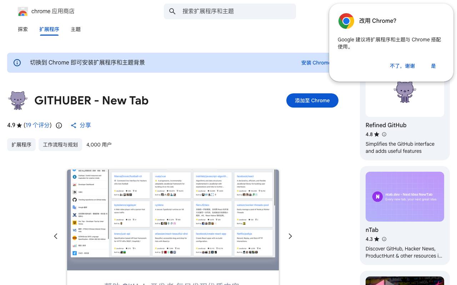Click the nTab description text
The height and width of the screenshot is (285, 457).
[404, 252]
